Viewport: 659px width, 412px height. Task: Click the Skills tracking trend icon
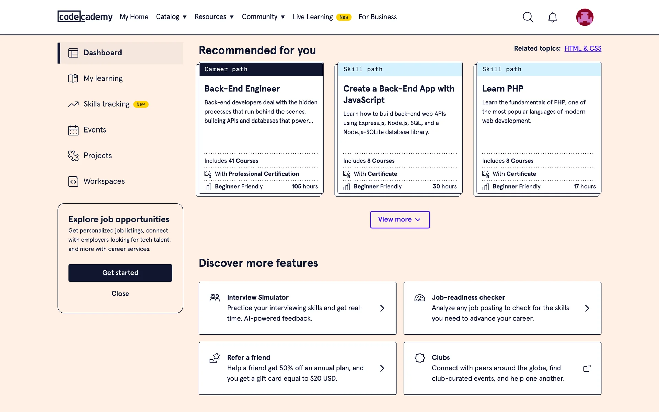coord(73,104)
